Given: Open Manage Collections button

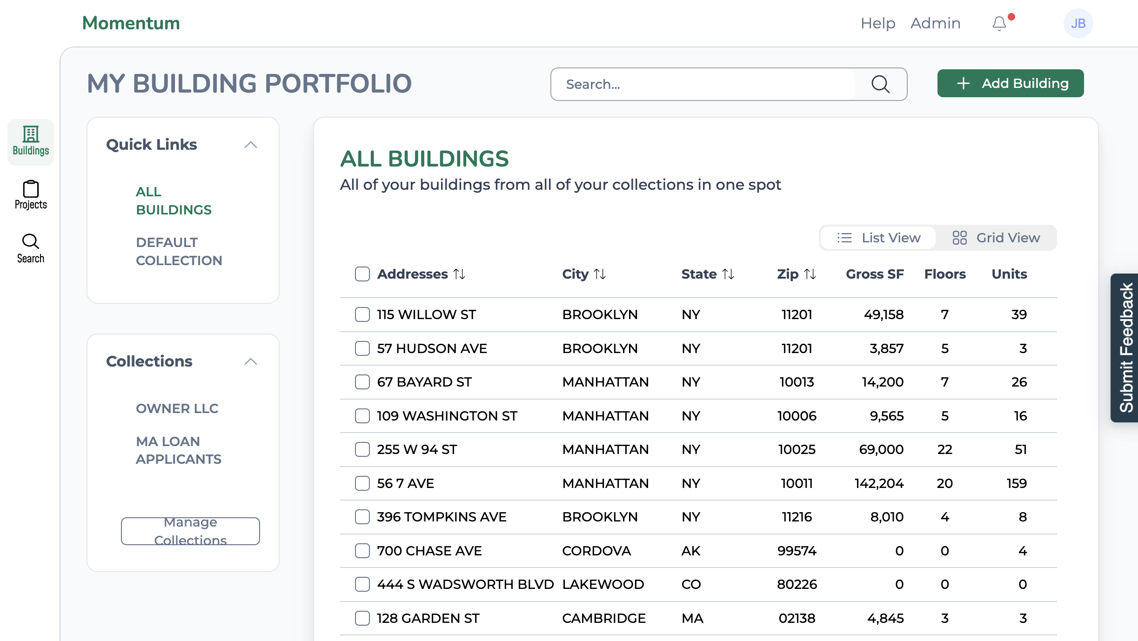Looking at the screenshot, I should [190, 531].
